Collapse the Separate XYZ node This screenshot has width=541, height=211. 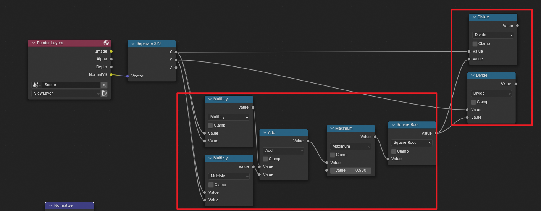click(x=133, y=44)
